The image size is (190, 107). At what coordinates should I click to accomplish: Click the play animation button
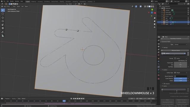(80, 99)
